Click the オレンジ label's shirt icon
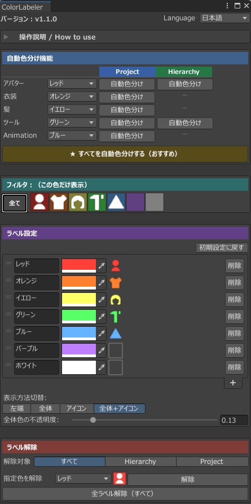This screenshot has height=504, width=251. coord(116,283)
